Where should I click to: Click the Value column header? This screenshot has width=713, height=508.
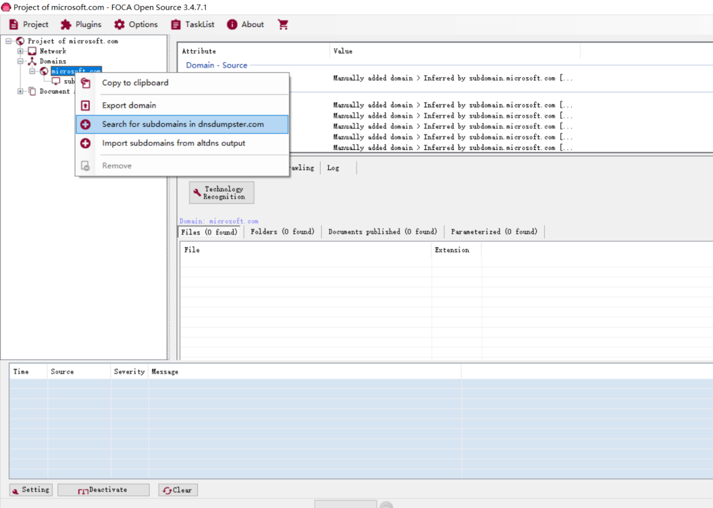(455, 52)
